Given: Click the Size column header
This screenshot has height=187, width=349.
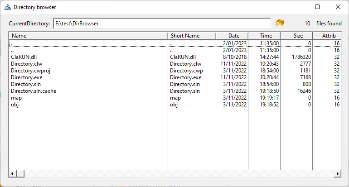Looking at the screenshot, I should [298, 35].
